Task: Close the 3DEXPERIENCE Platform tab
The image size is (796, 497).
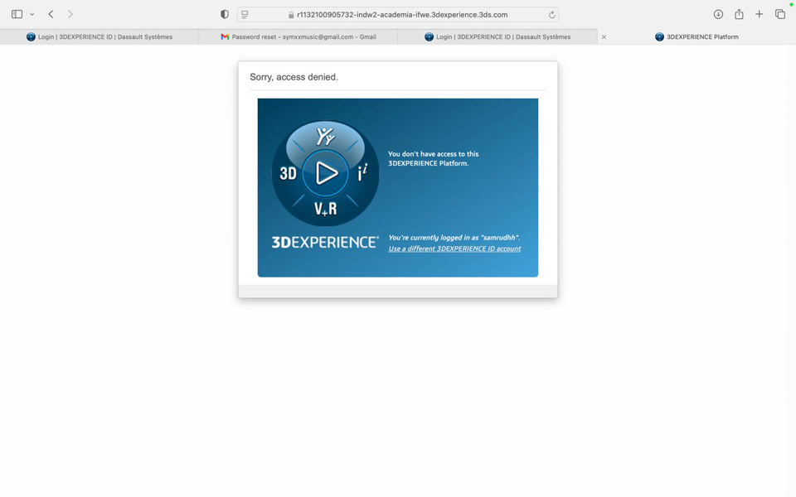Action: (x=604, y=37)
